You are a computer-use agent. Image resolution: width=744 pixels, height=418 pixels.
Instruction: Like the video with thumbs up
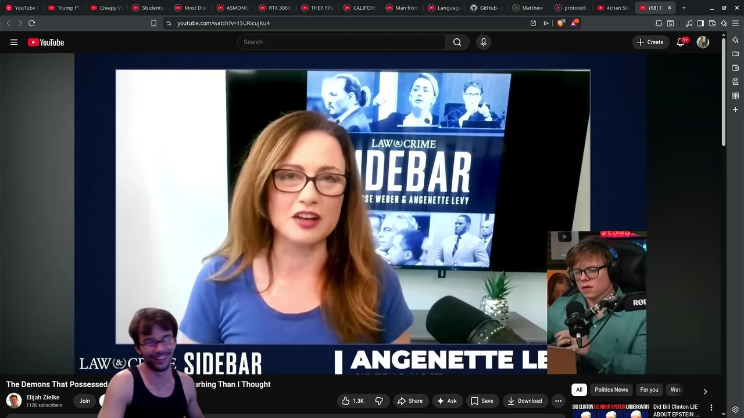[352, 401]
